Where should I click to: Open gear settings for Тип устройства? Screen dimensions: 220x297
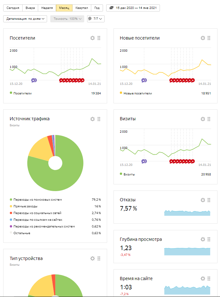coord(93,258)
